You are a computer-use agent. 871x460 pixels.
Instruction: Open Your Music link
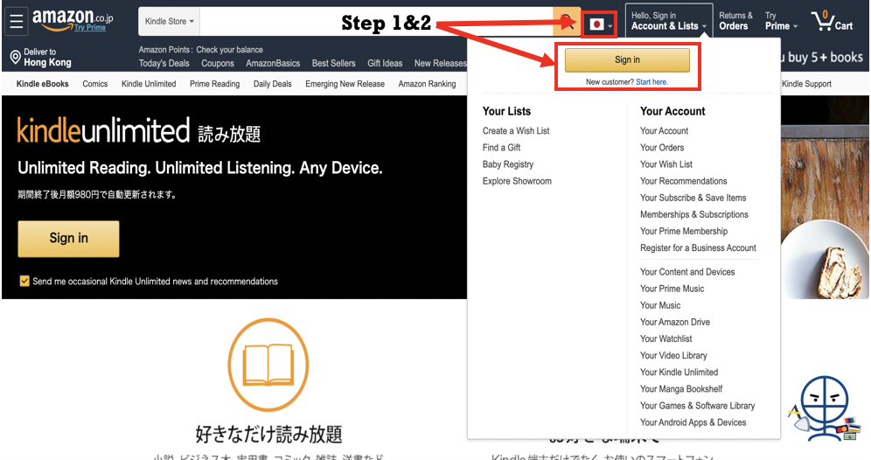pos(660,305)
